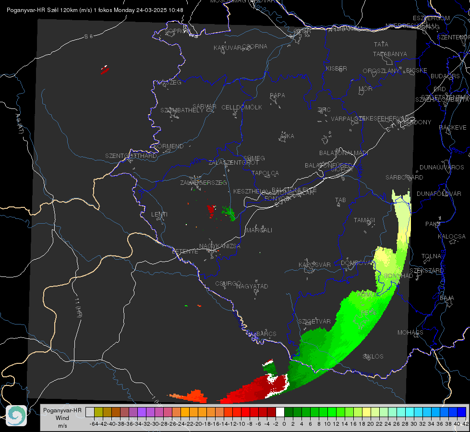
Task: Click the ZALAEGERSZEG city label
Action: [204, 182]
